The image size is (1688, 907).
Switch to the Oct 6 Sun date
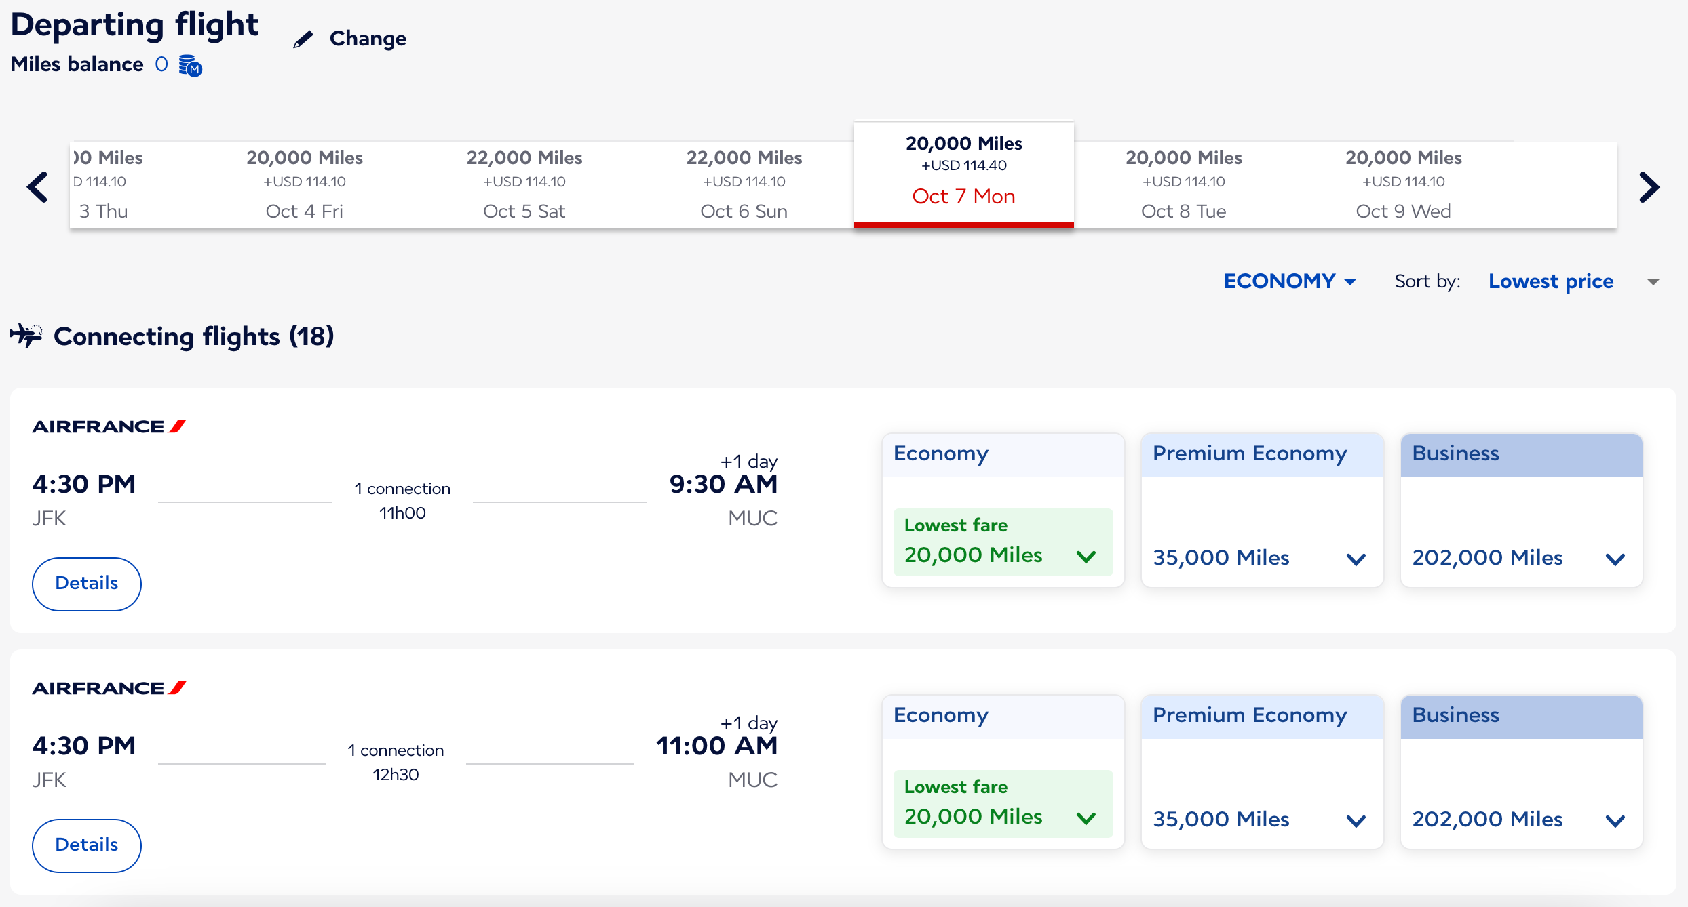744,184
